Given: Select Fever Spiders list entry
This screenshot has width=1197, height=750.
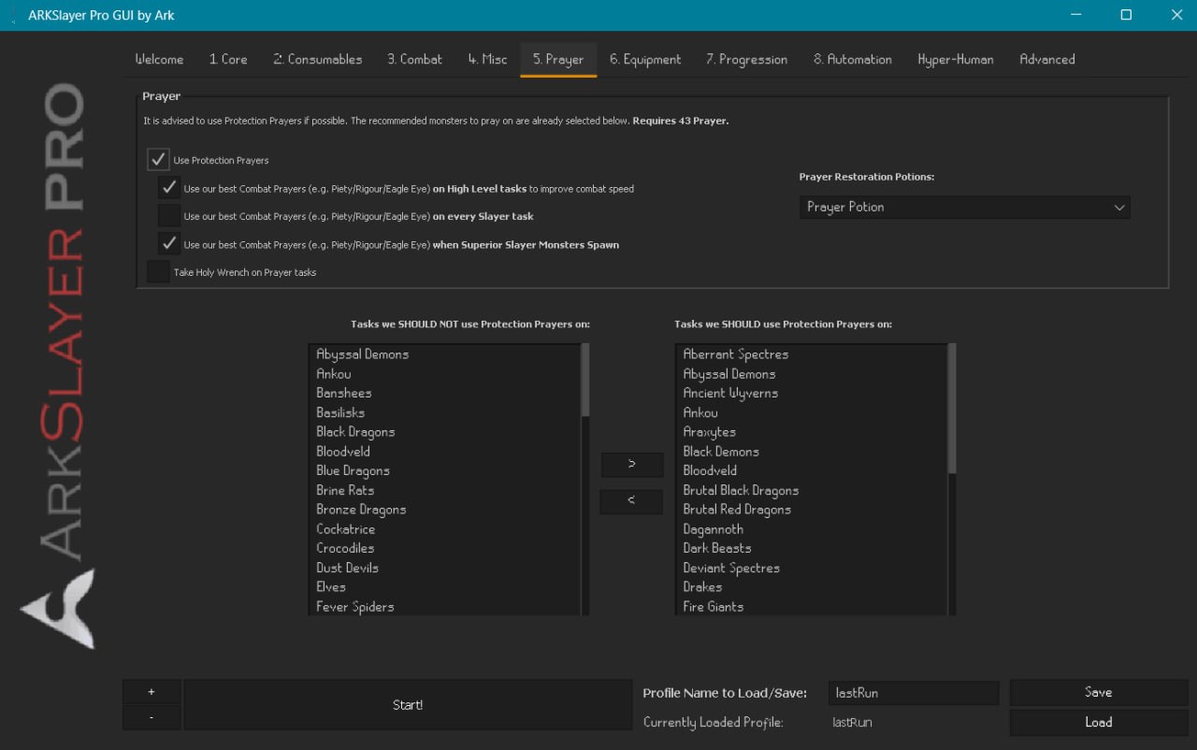Looking at the screenshot, I should click(x=445, y=606).
